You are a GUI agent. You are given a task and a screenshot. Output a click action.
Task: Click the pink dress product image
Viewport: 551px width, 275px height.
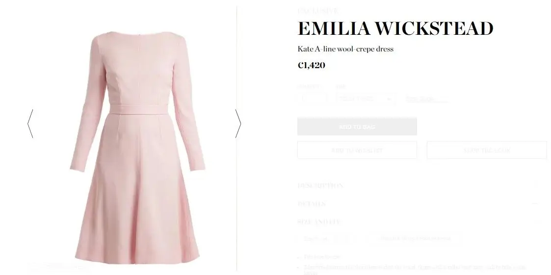point(137,148)
